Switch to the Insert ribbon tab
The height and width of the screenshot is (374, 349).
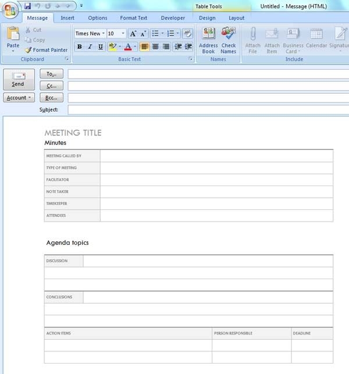pyautogui.click(x=67, y=18)
